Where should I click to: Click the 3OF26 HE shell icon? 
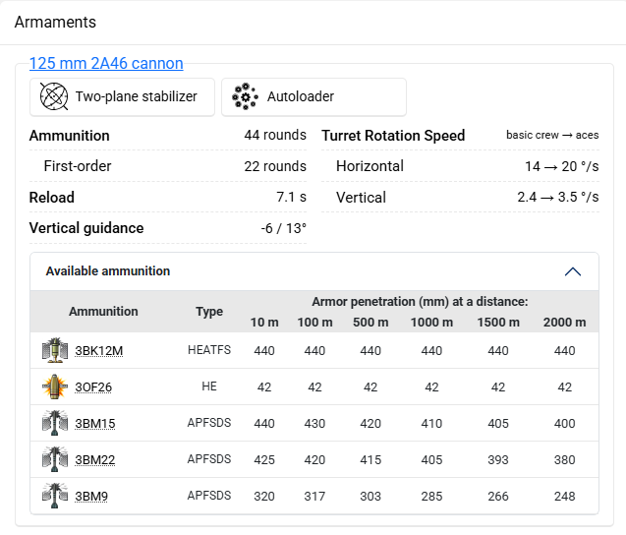point(53,387)
